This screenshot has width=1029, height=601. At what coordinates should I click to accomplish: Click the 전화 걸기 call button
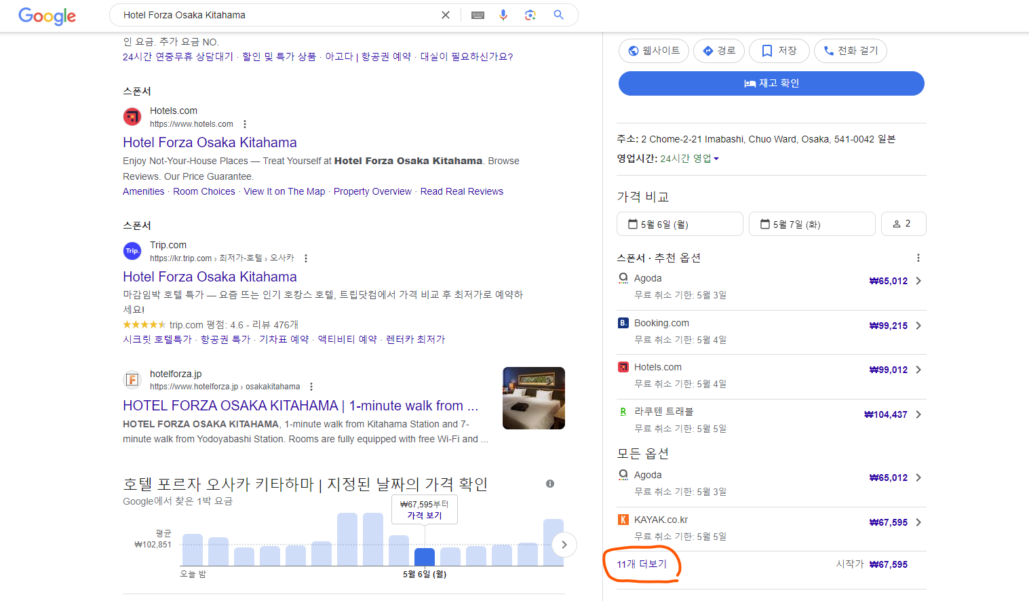pos(851,51)
